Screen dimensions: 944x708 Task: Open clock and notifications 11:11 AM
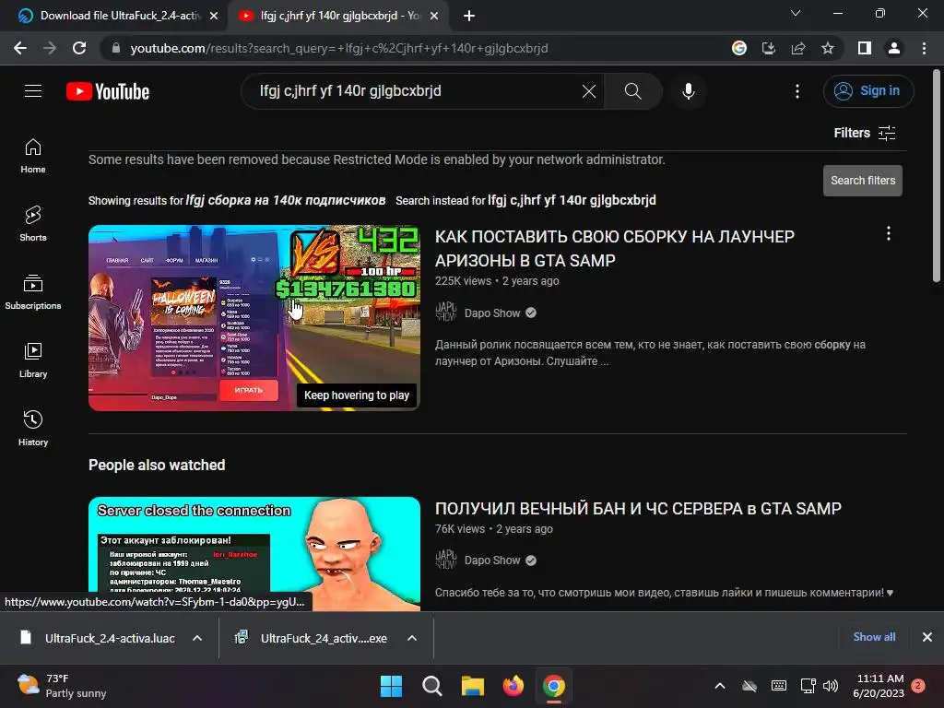pyautogui.click(x=879, y=686)
